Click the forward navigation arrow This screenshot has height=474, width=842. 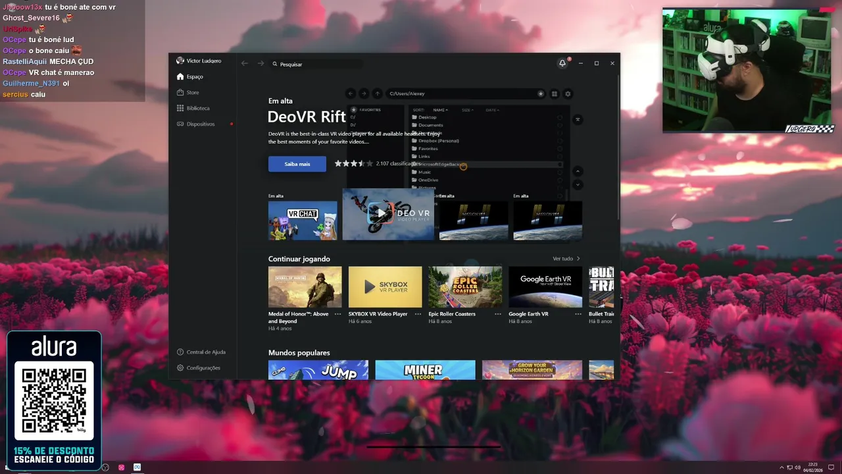coord(260,63)
